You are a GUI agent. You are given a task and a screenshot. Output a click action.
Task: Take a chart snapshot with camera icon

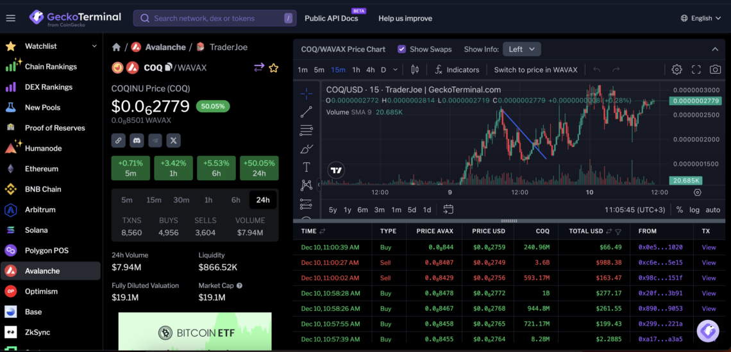715,69
